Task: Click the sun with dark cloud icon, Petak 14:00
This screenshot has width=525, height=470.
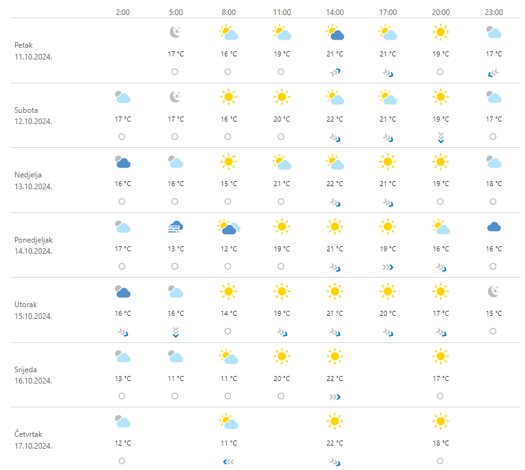Action: (x=335, y=33)
